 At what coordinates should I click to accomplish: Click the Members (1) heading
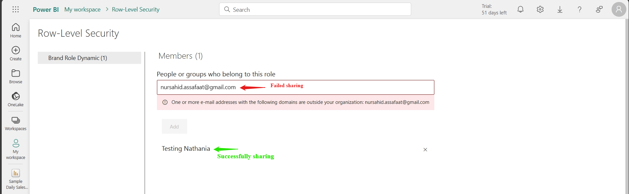coord(181,56)
